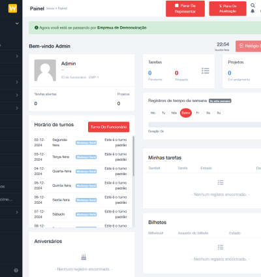Click the Estado header in Bilhetes
This screenshot has width=261, height=277.
235,233
